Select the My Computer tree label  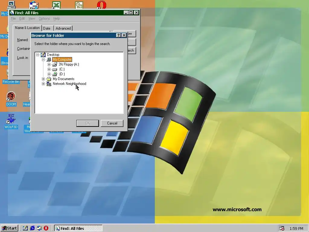62,60
